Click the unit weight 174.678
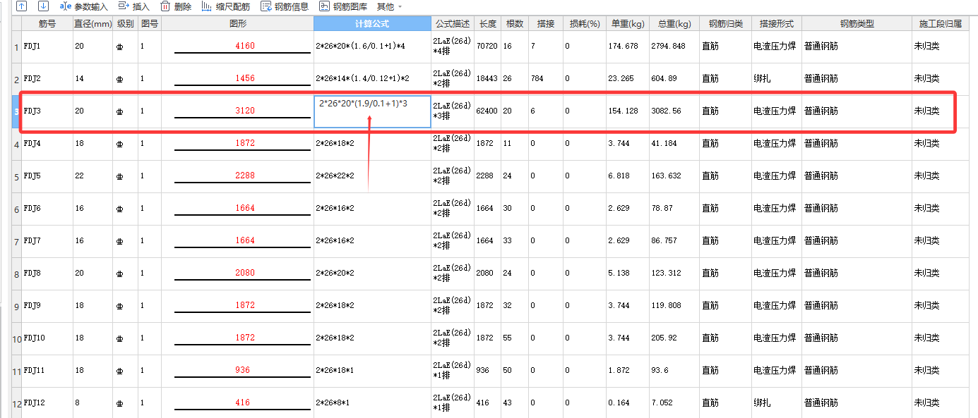The width and height of the screenshot is (978, 418). click(x=623, y=47)
